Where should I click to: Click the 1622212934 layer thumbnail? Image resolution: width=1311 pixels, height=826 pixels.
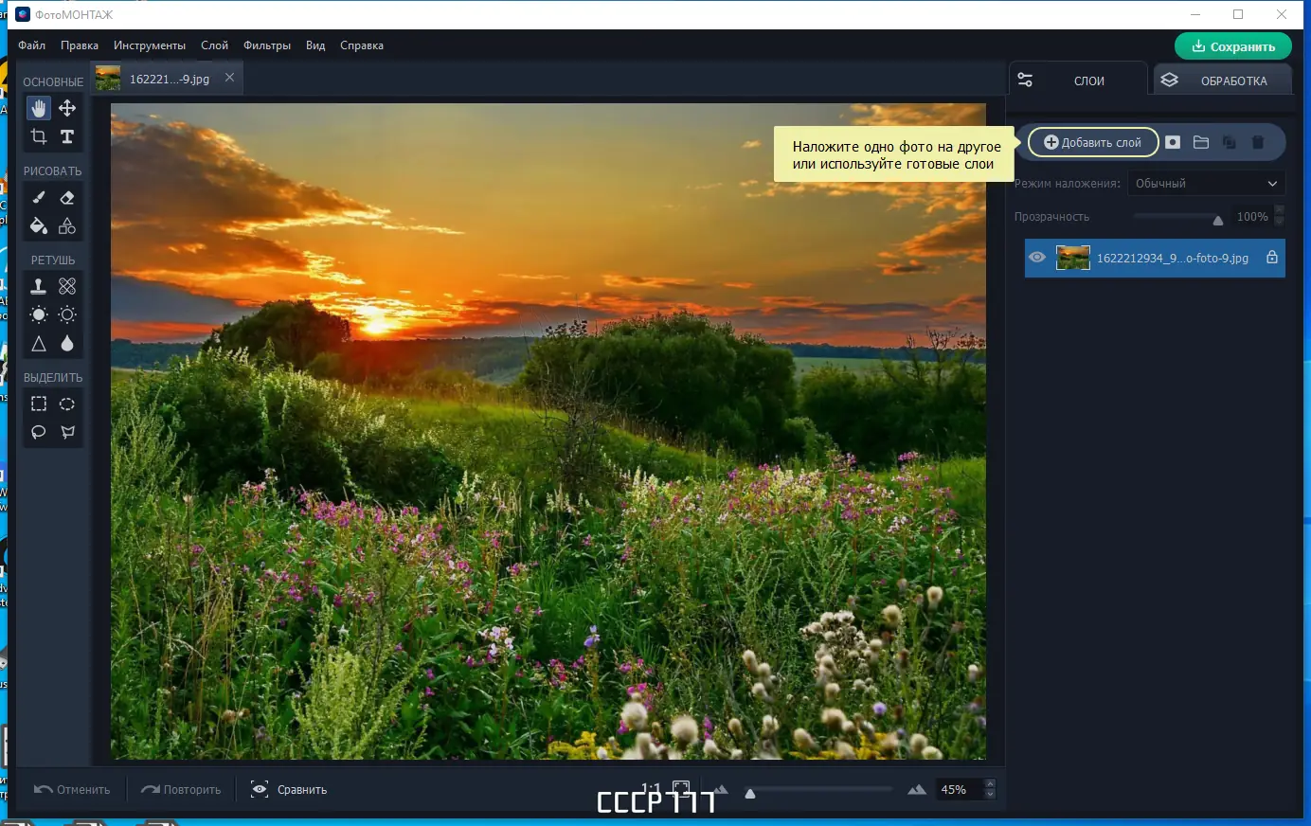1073,258
